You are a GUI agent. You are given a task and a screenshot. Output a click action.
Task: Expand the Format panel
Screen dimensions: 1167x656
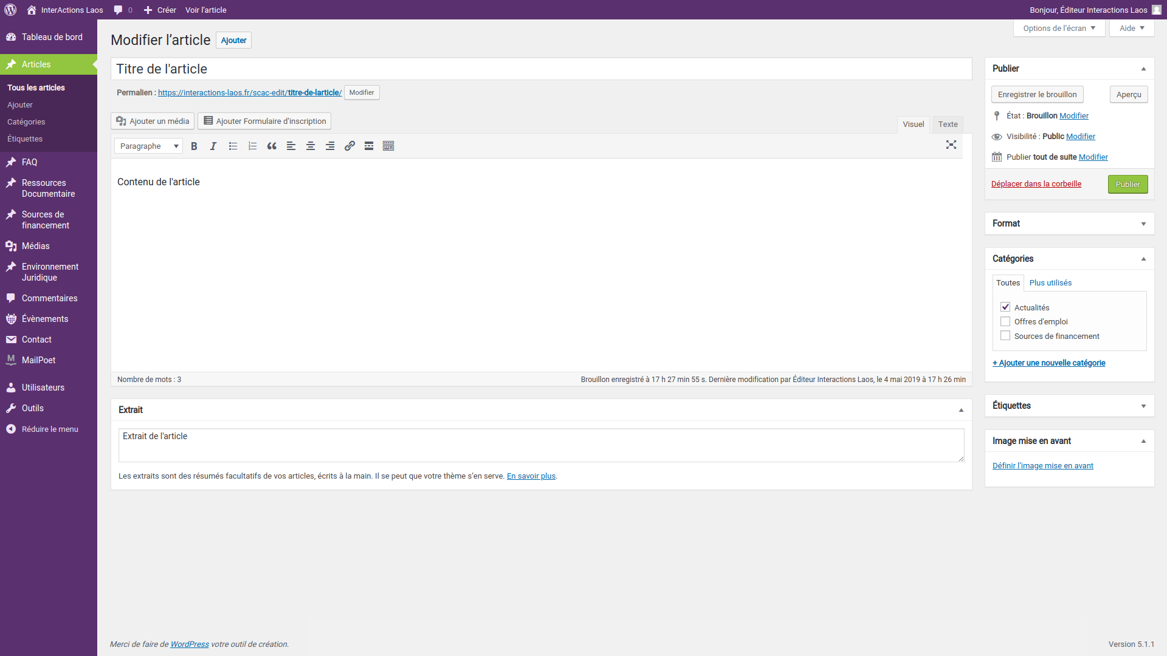click(1143, 224)
